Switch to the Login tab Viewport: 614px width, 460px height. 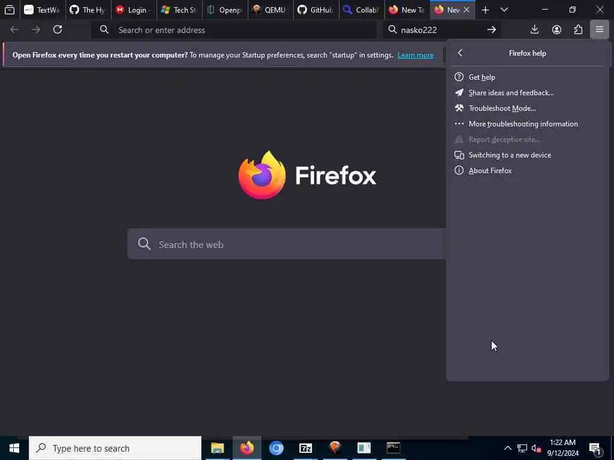[134, 10]
